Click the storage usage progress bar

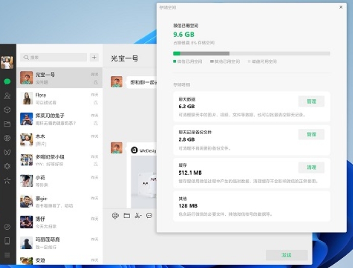(x=251, y=53)
